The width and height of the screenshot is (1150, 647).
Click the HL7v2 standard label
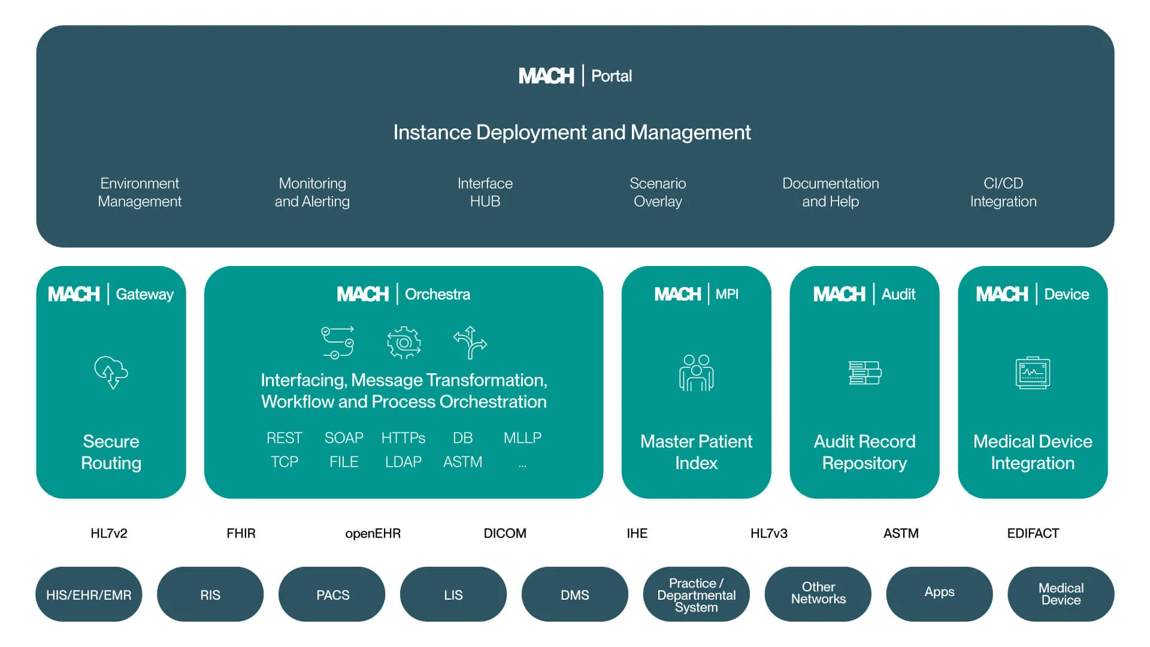click(x=109, y=533)
